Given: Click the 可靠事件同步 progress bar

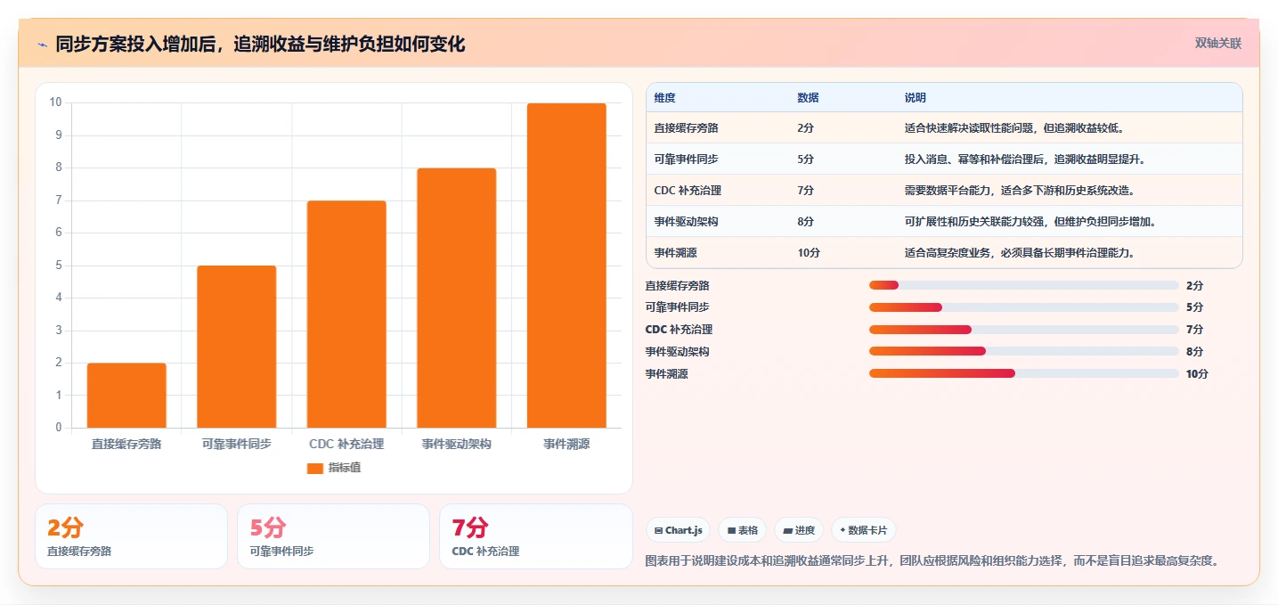Looking at the screenshot, I should [1024, 307].
